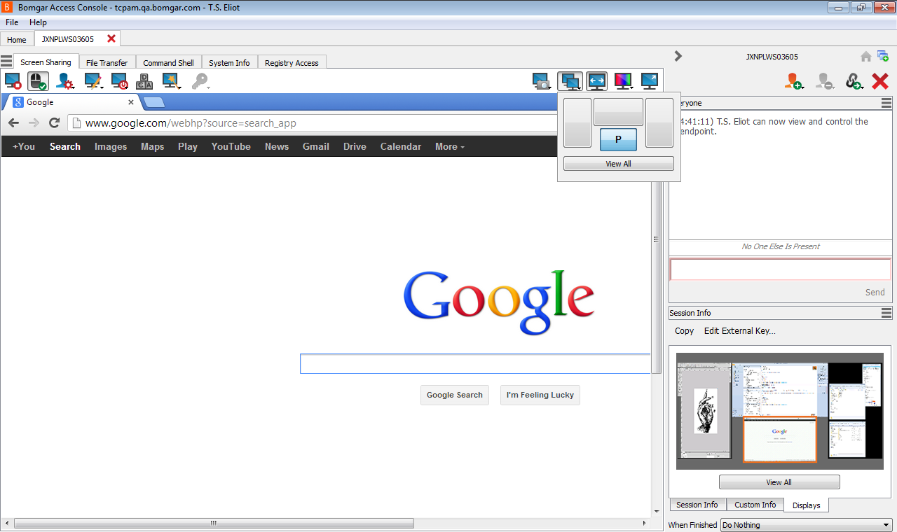
Task: Switch to full screen monitor icon
Action: pos(650,82)
